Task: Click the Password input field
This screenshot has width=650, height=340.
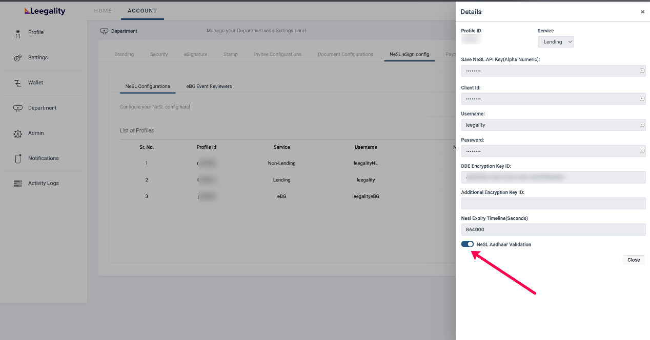Action: coord(554,151)
